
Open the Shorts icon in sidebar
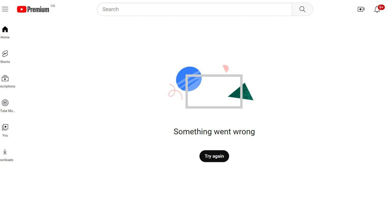coord(5,54)
